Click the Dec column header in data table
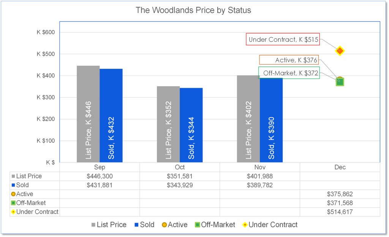The width and height of the screenshot is (389, 237). (340, 167)
